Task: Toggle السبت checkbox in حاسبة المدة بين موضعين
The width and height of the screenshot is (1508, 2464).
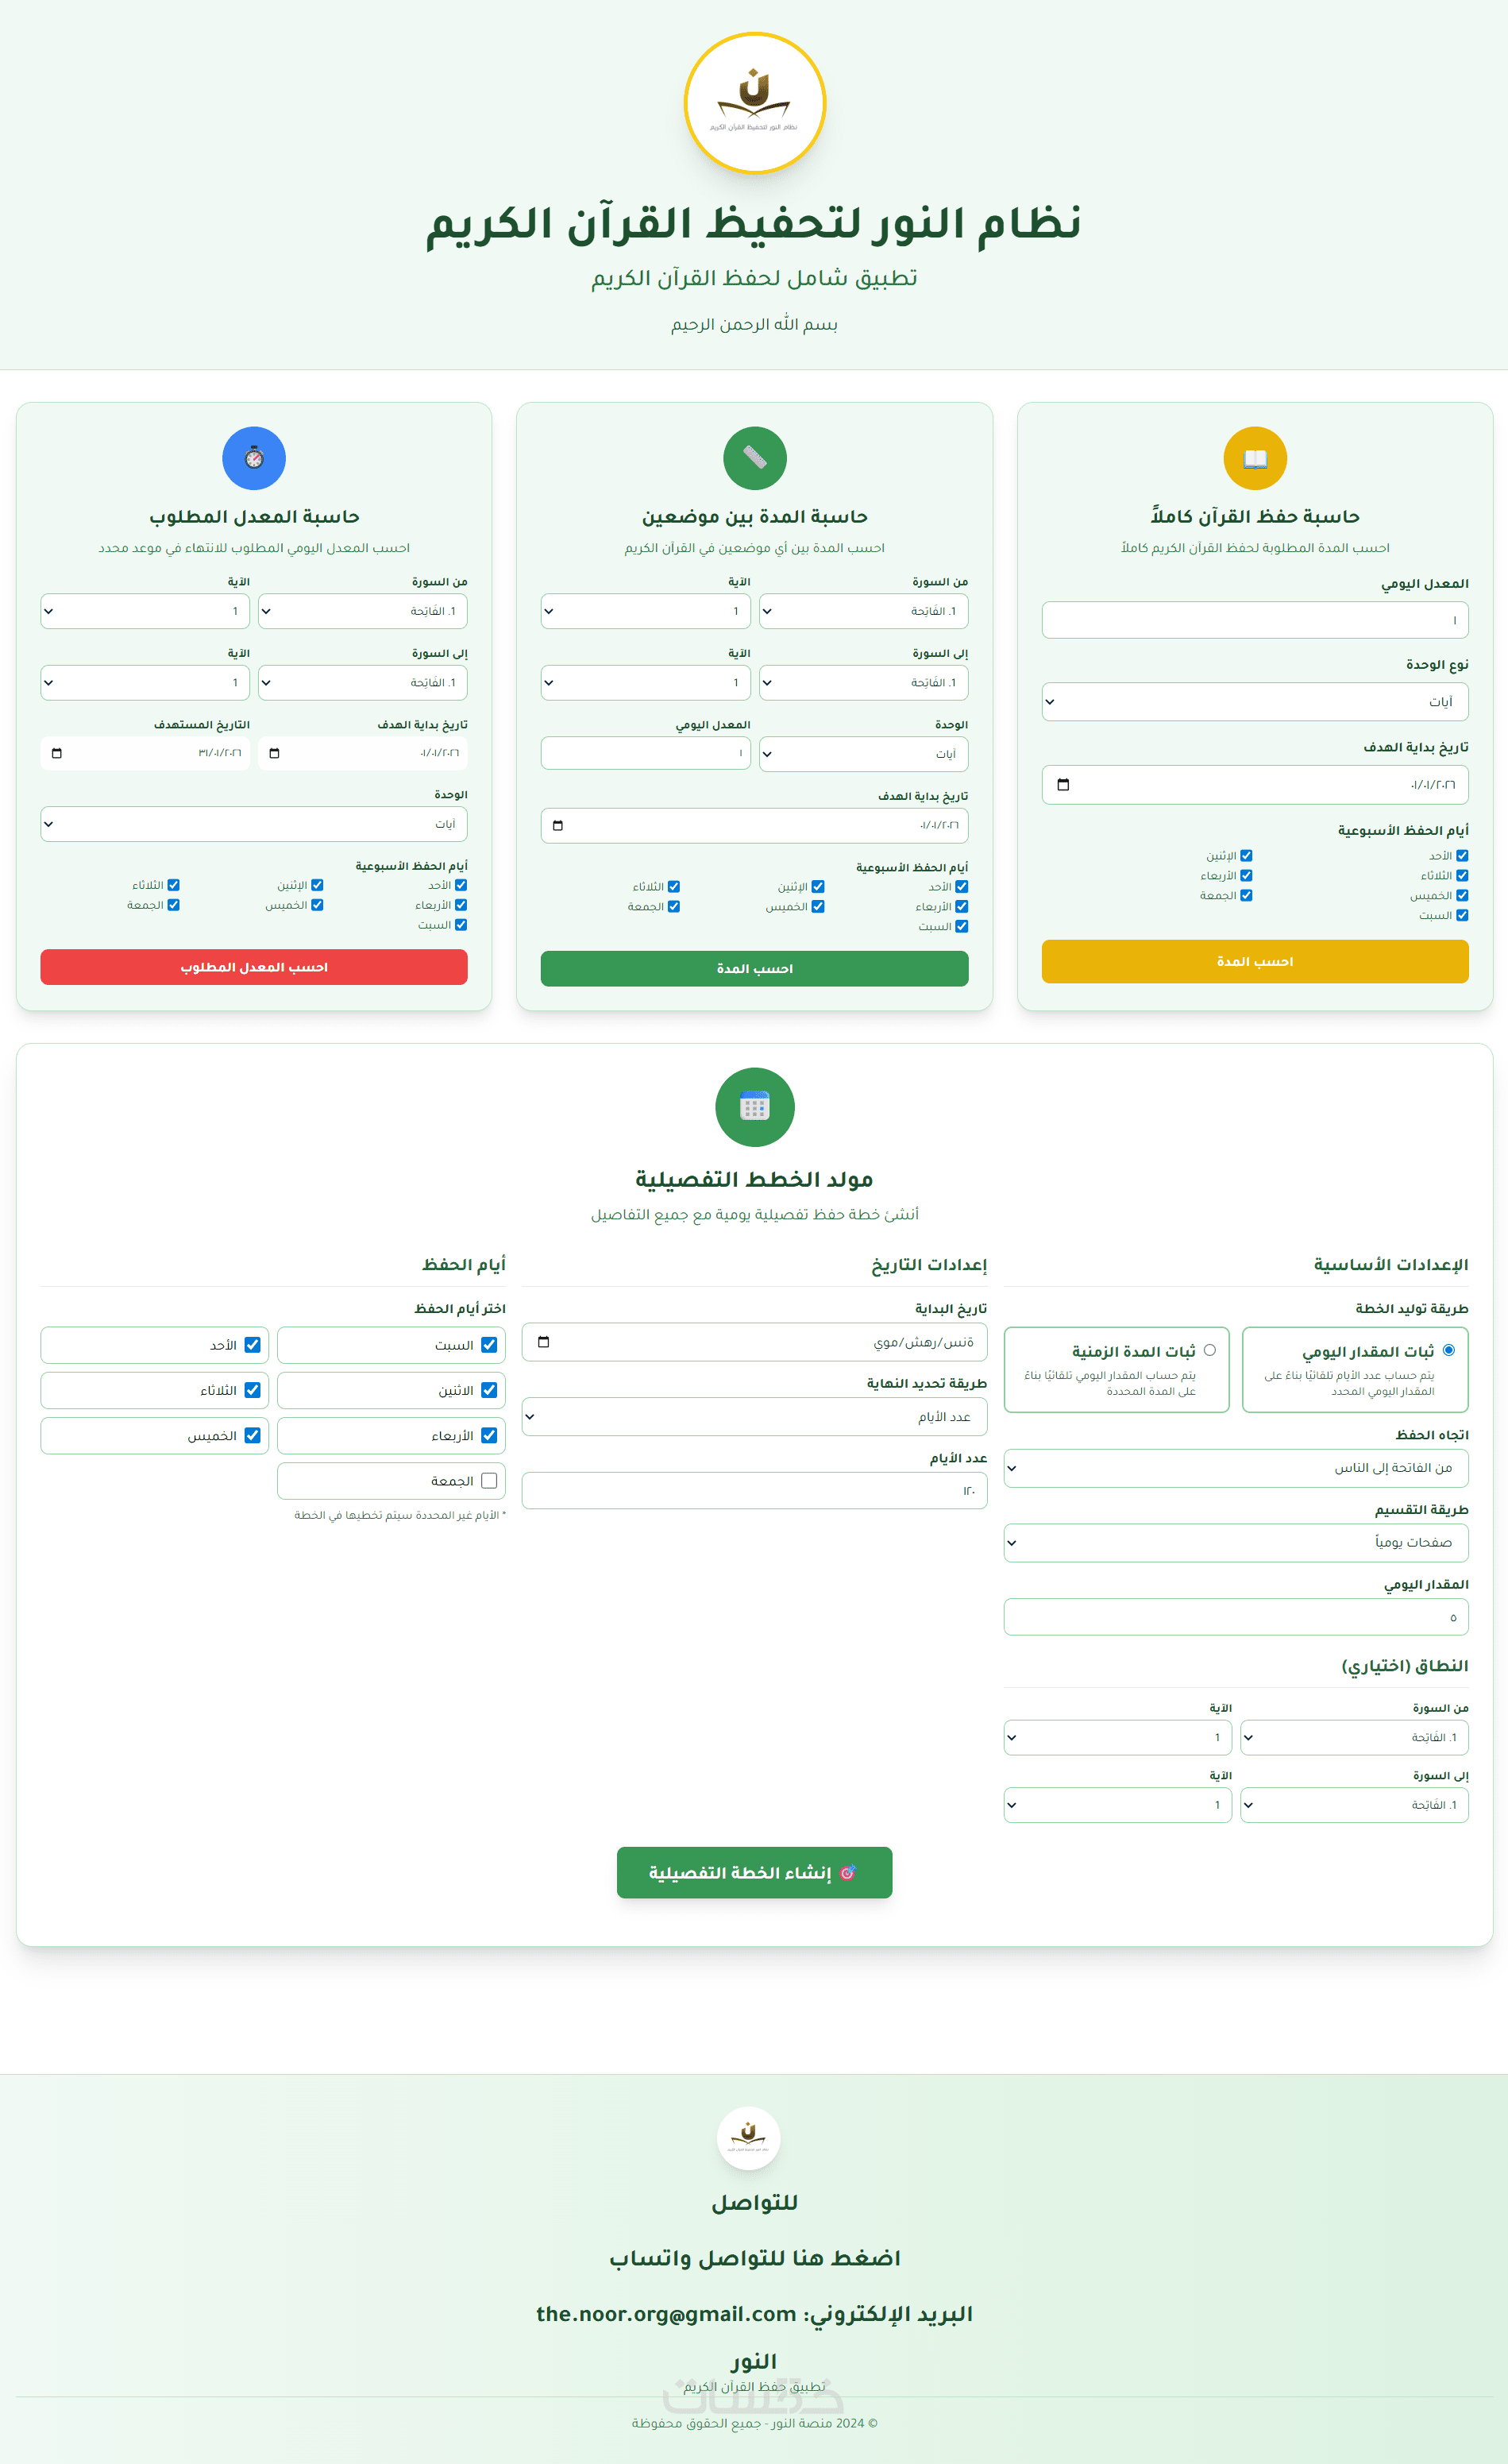Action: point(962,926)
